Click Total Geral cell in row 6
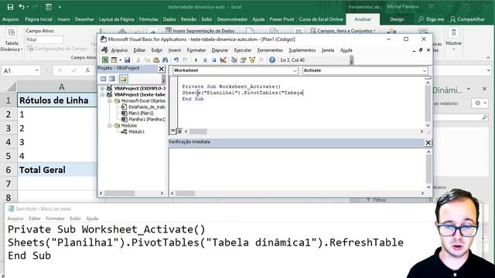 [57, 170]
